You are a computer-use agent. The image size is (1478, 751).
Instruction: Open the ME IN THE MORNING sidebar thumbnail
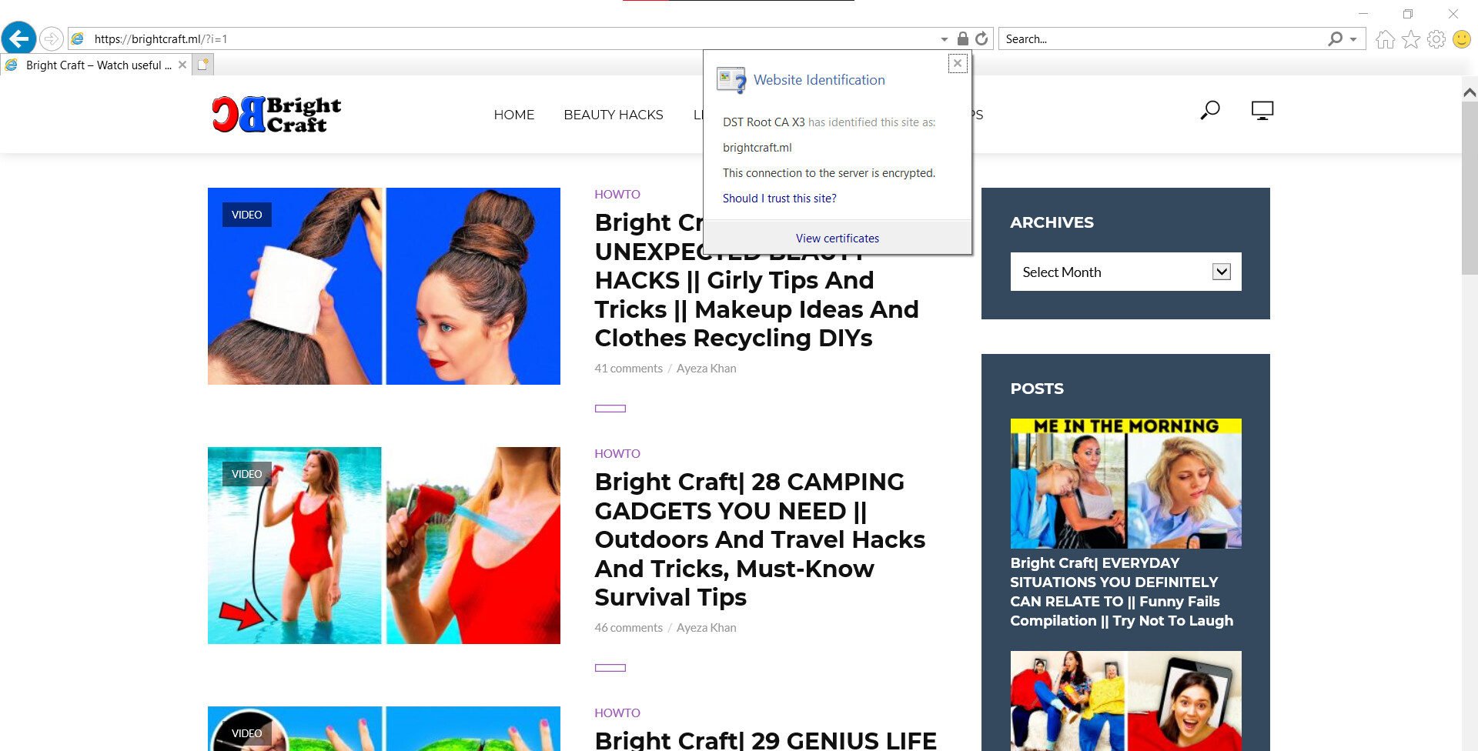[x=1125, y=483]
